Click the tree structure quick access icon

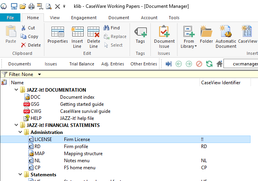[40, 6]
